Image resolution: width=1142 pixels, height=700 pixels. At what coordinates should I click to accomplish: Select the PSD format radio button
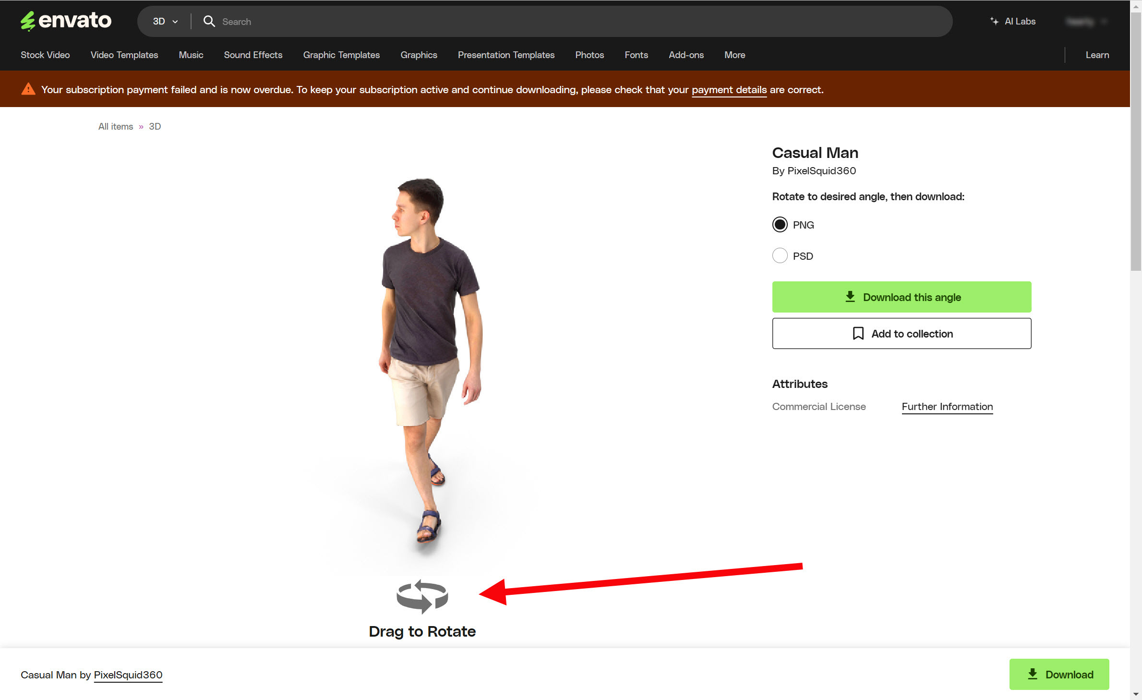[780, 255]
